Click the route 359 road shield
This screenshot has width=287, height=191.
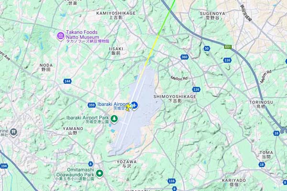point(91,105)
